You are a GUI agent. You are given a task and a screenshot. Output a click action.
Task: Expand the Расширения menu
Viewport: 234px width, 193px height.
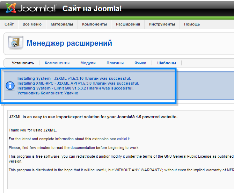tap(128, 24)
